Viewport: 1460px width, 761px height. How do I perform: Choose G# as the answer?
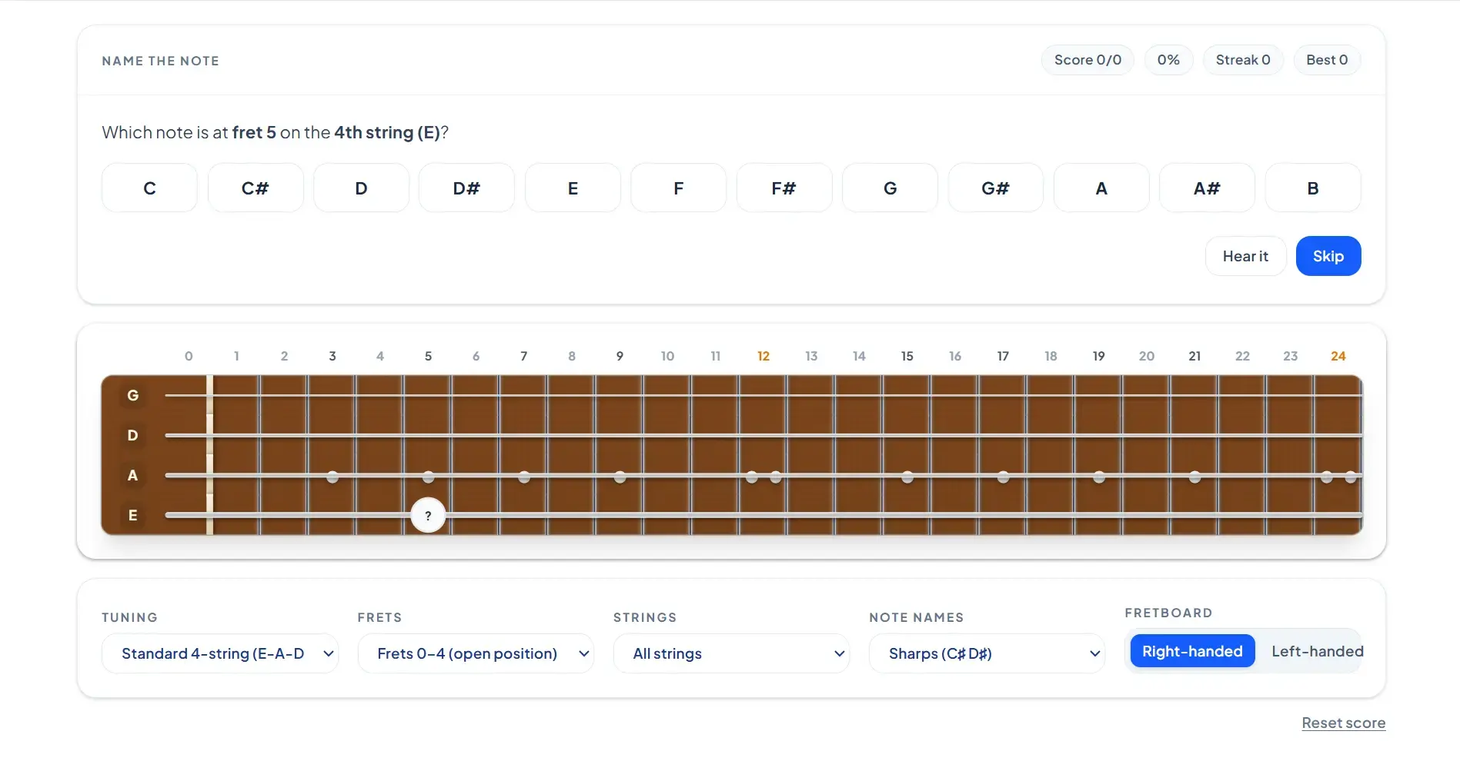coord(996,188)
